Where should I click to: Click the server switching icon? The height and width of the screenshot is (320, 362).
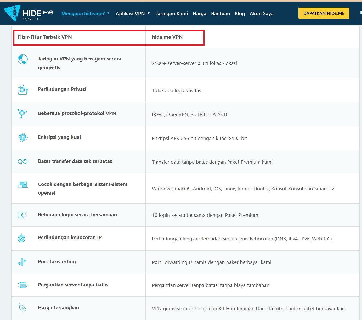pyautogui.click(x=22, y=285)
